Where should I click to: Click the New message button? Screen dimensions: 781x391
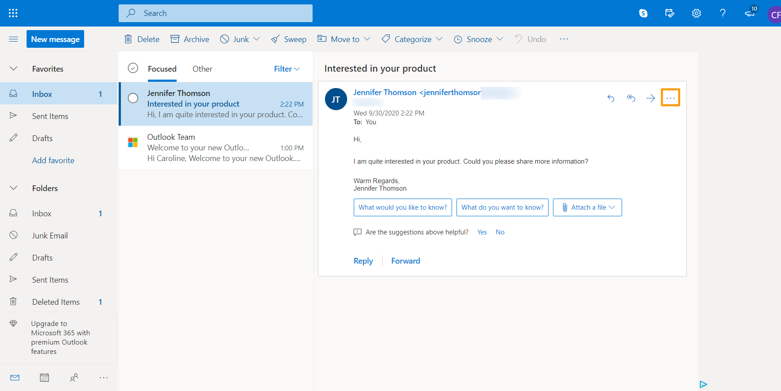pyautogui.click(x=55, y=39)
